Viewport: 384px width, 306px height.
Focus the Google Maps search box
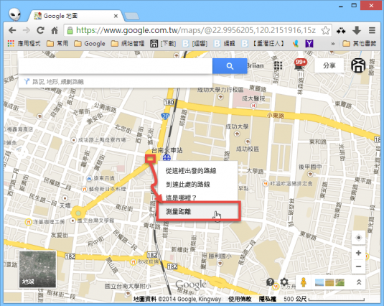(116, 66)
